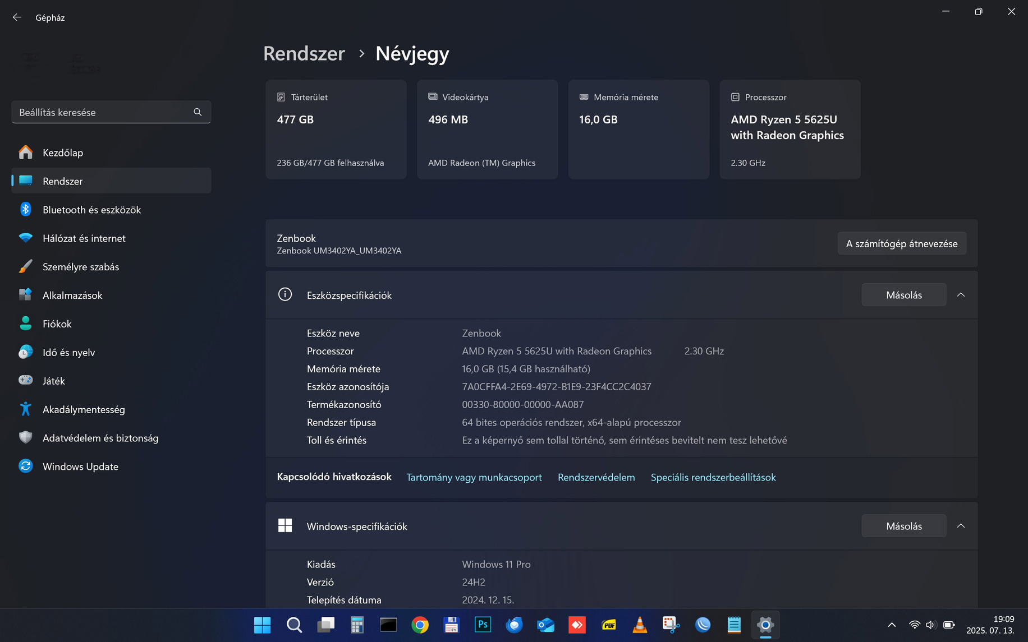Open Thunderbird from the taskbar
1028x642 pixels.
coord(514,625)
